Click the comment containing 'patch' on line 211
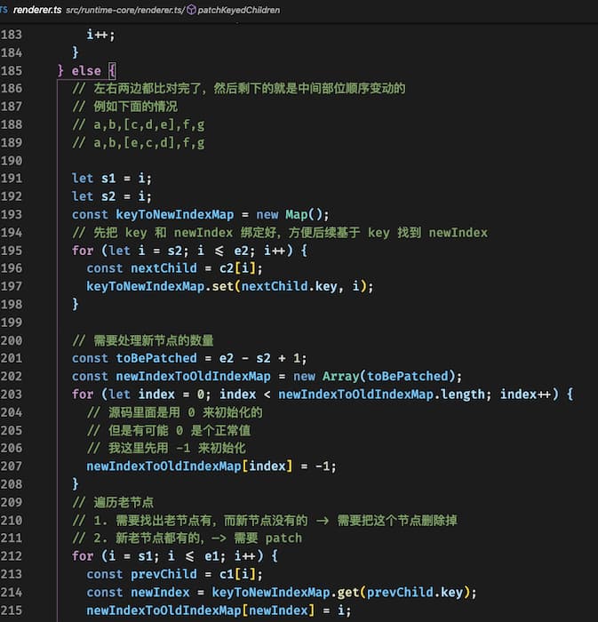Image resolution: width=598 pixels, height=622 pixels. pyautogui.click(x=187, y=538)
